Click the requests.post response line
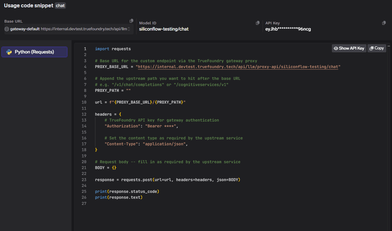 (x=167, y=180)
